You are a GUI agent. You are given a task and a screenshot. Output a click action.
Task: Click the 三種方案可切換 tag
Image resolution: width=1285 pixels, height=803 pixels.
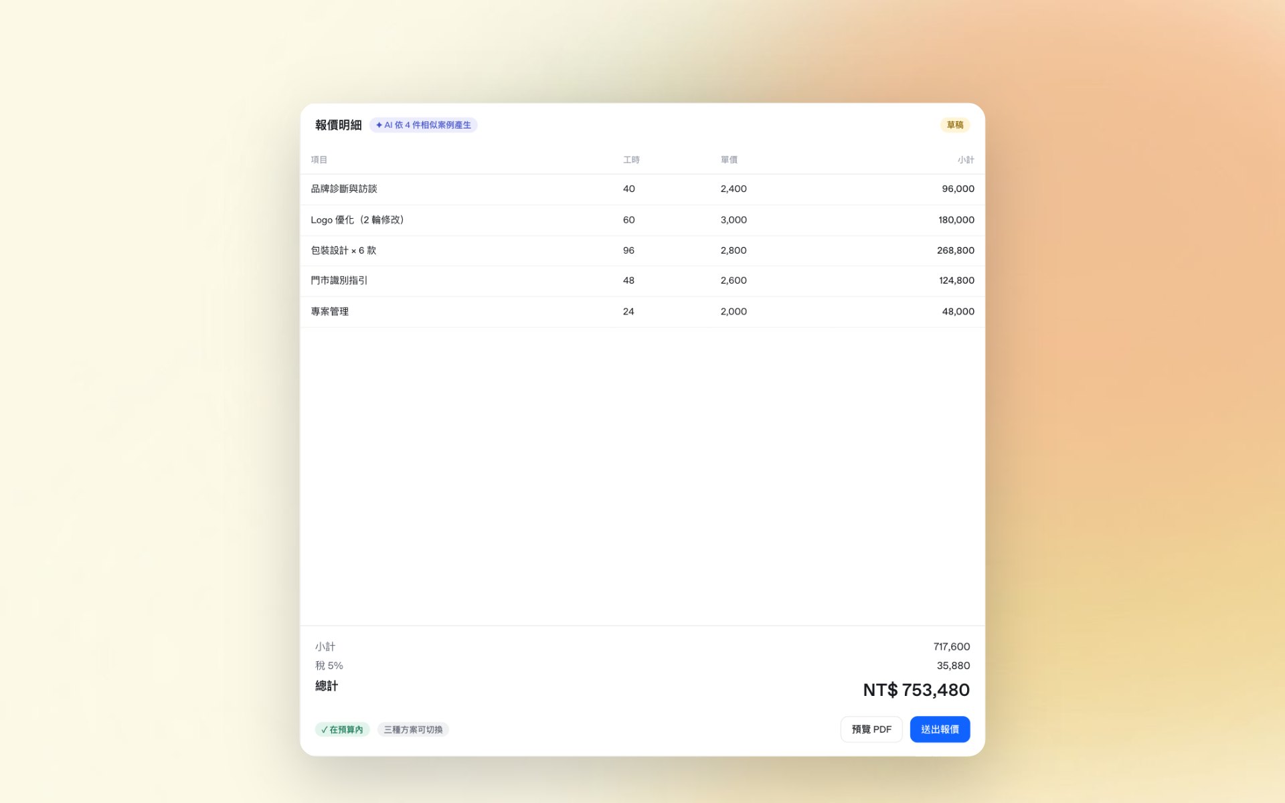[413, 729]
